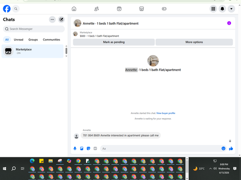The width and height of the screenshot is (241, 180).
Task: Open the volume control in system tray
Action: pos(215,168)
